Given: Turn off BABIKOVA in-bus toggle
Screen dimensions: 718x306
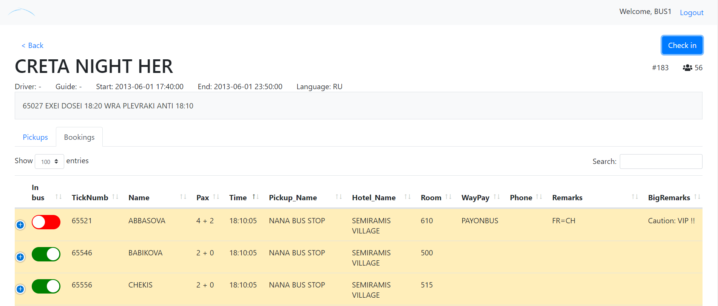Looking at the screenshot, I should pyautogui.click(x=46, y=254).
